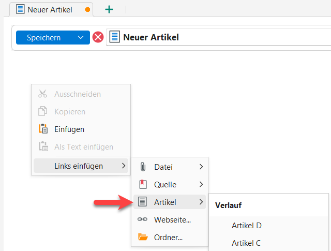Click the document icon beside Artikel
The image size is (331, 251).
143,202
